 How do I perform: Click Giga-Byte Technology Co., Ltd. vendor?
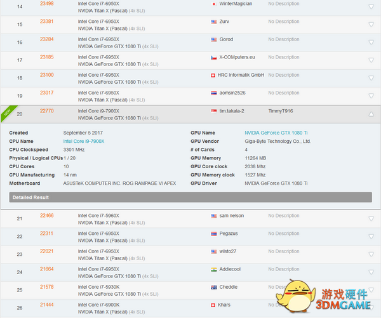[277, 141]
